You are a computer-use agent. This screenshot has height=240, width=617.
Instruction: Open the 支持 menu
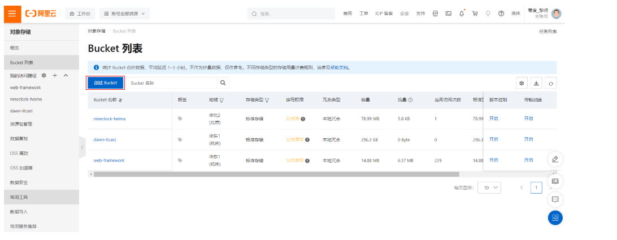coord(420,14)
